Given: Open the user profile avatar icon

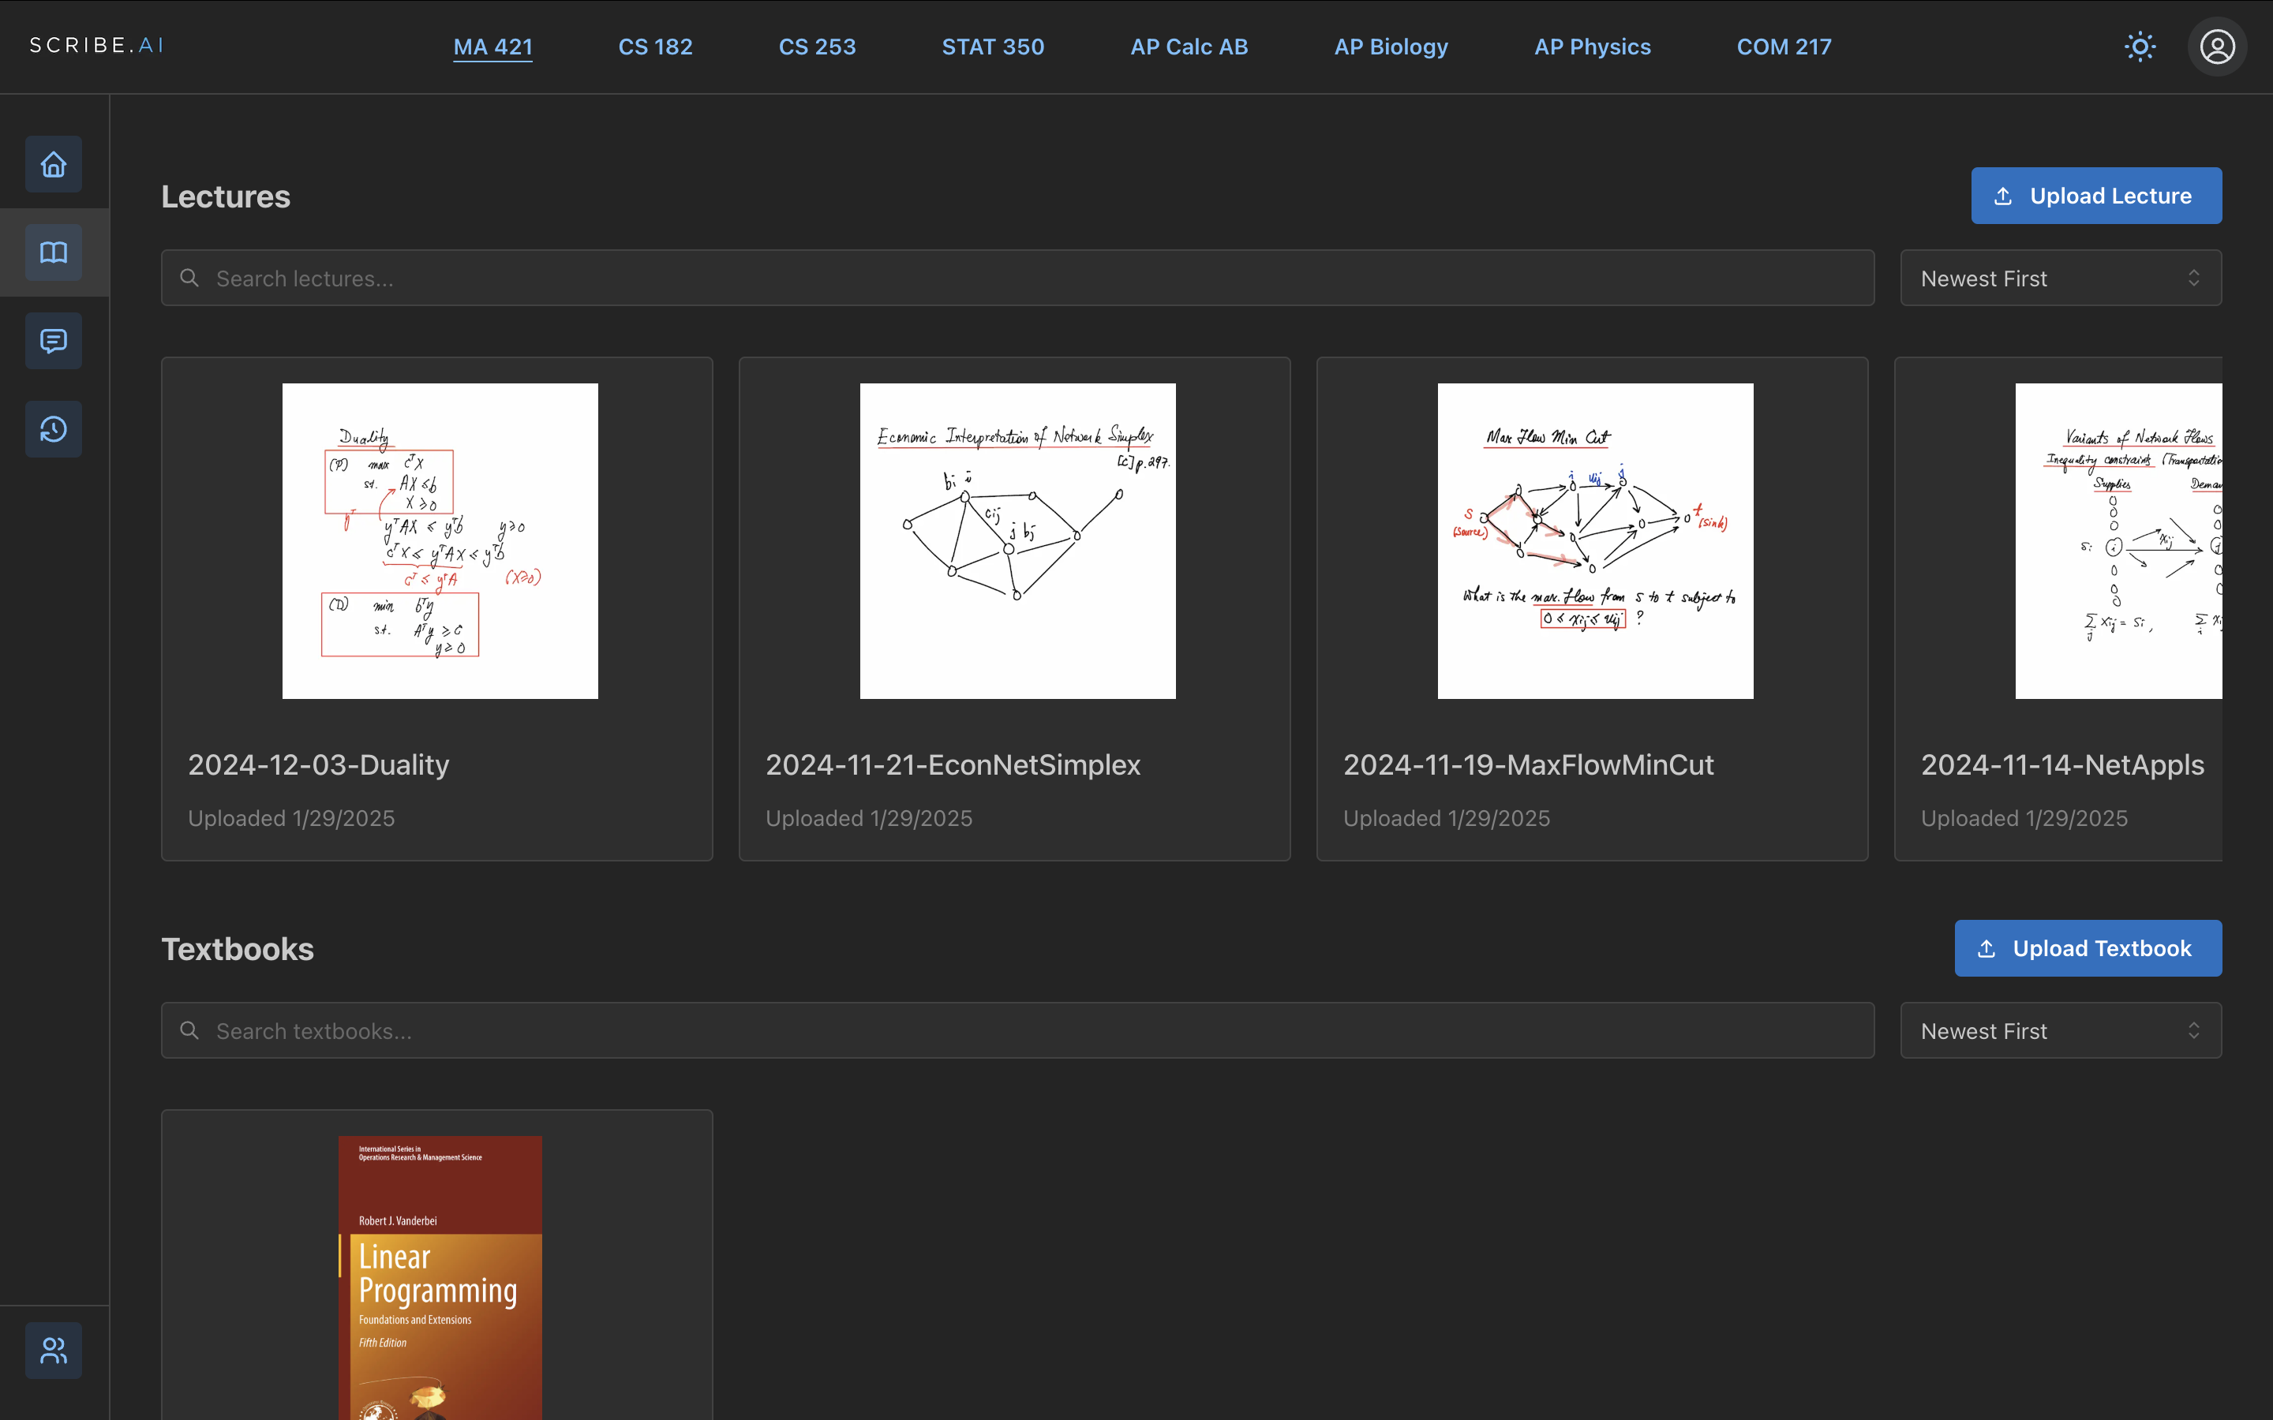Looking at the screenshot, I should tap(2217, 46).
